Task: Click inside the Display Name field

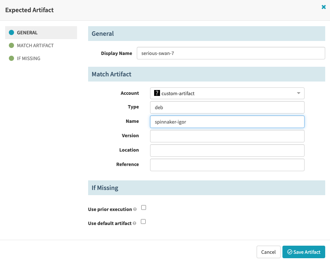Action: click(230, 53)
